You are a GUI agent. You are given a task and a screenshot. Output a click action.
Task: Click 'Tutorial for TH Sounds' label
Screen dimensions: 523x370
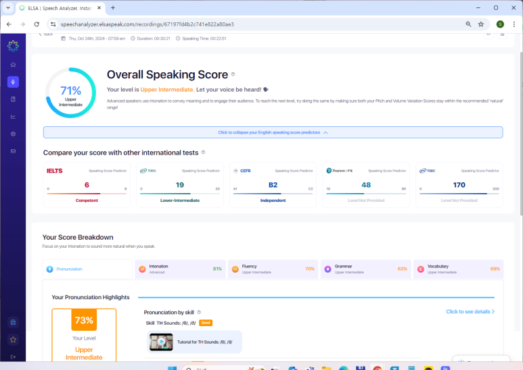click(204, 342)
